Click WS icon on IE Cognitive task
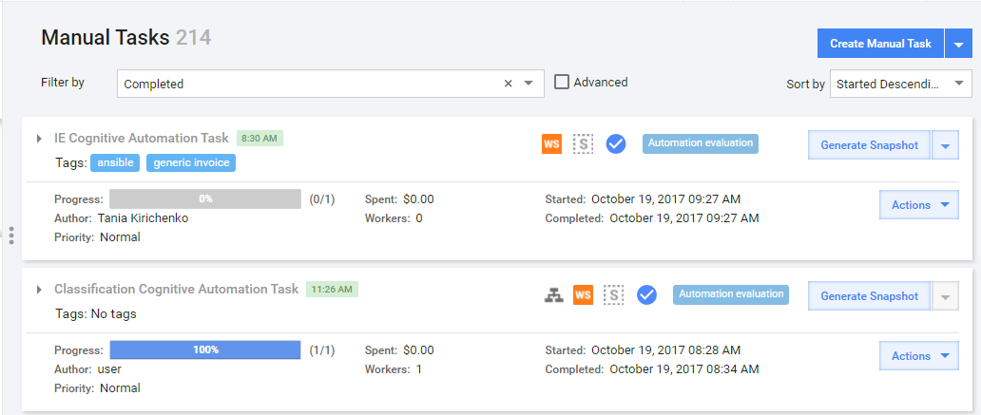981x415 pixels. (x=551, y=144)
